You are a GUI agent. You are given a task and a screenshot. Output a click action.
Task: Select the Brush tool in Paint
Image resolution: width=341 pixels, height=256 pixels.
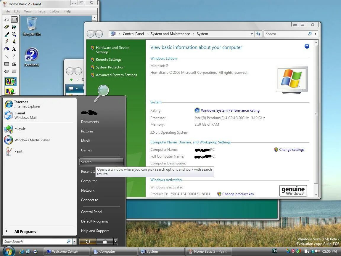tap(14, 41)
